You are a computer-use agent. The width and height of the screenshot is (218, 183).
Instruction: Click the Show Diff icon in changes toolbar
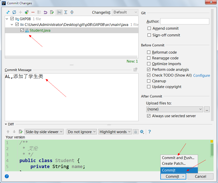(8, 12)
